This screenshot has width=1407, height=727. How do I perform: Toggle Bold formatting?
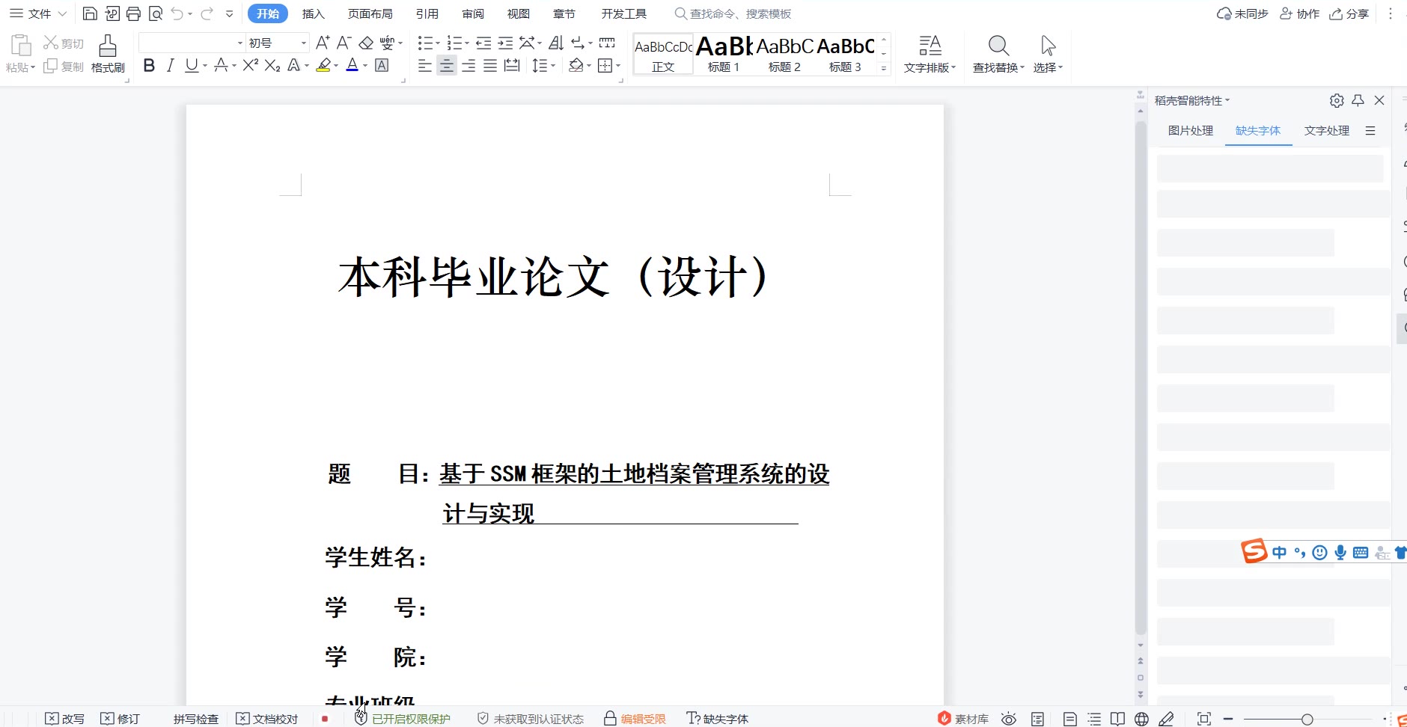149,65
